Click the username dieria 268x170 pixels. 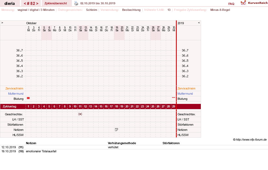pyautogui.click(x=10, y=4)
